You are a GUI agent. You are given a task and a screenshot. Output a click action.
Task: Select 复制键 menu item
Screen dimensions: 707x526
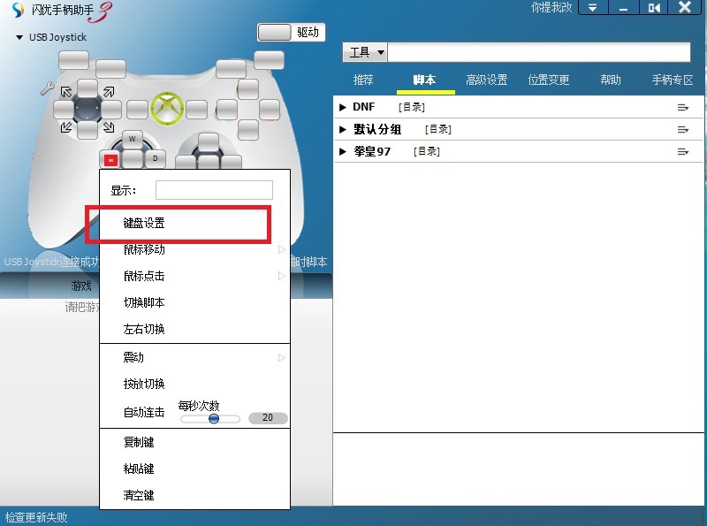point(139,442)
